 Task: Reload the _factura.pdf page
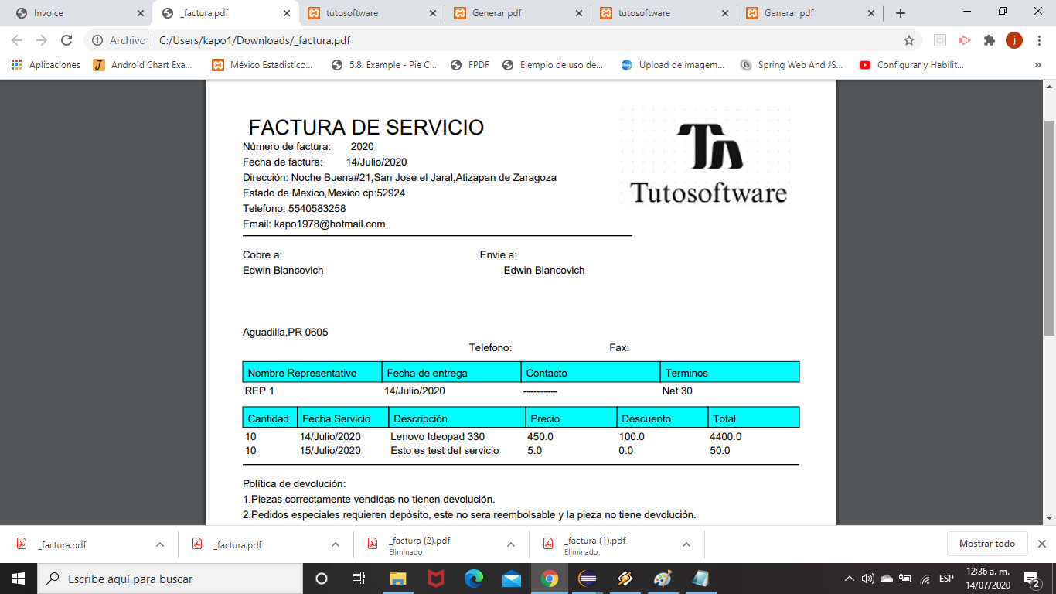pyautogui.click(x=66, y=40)
